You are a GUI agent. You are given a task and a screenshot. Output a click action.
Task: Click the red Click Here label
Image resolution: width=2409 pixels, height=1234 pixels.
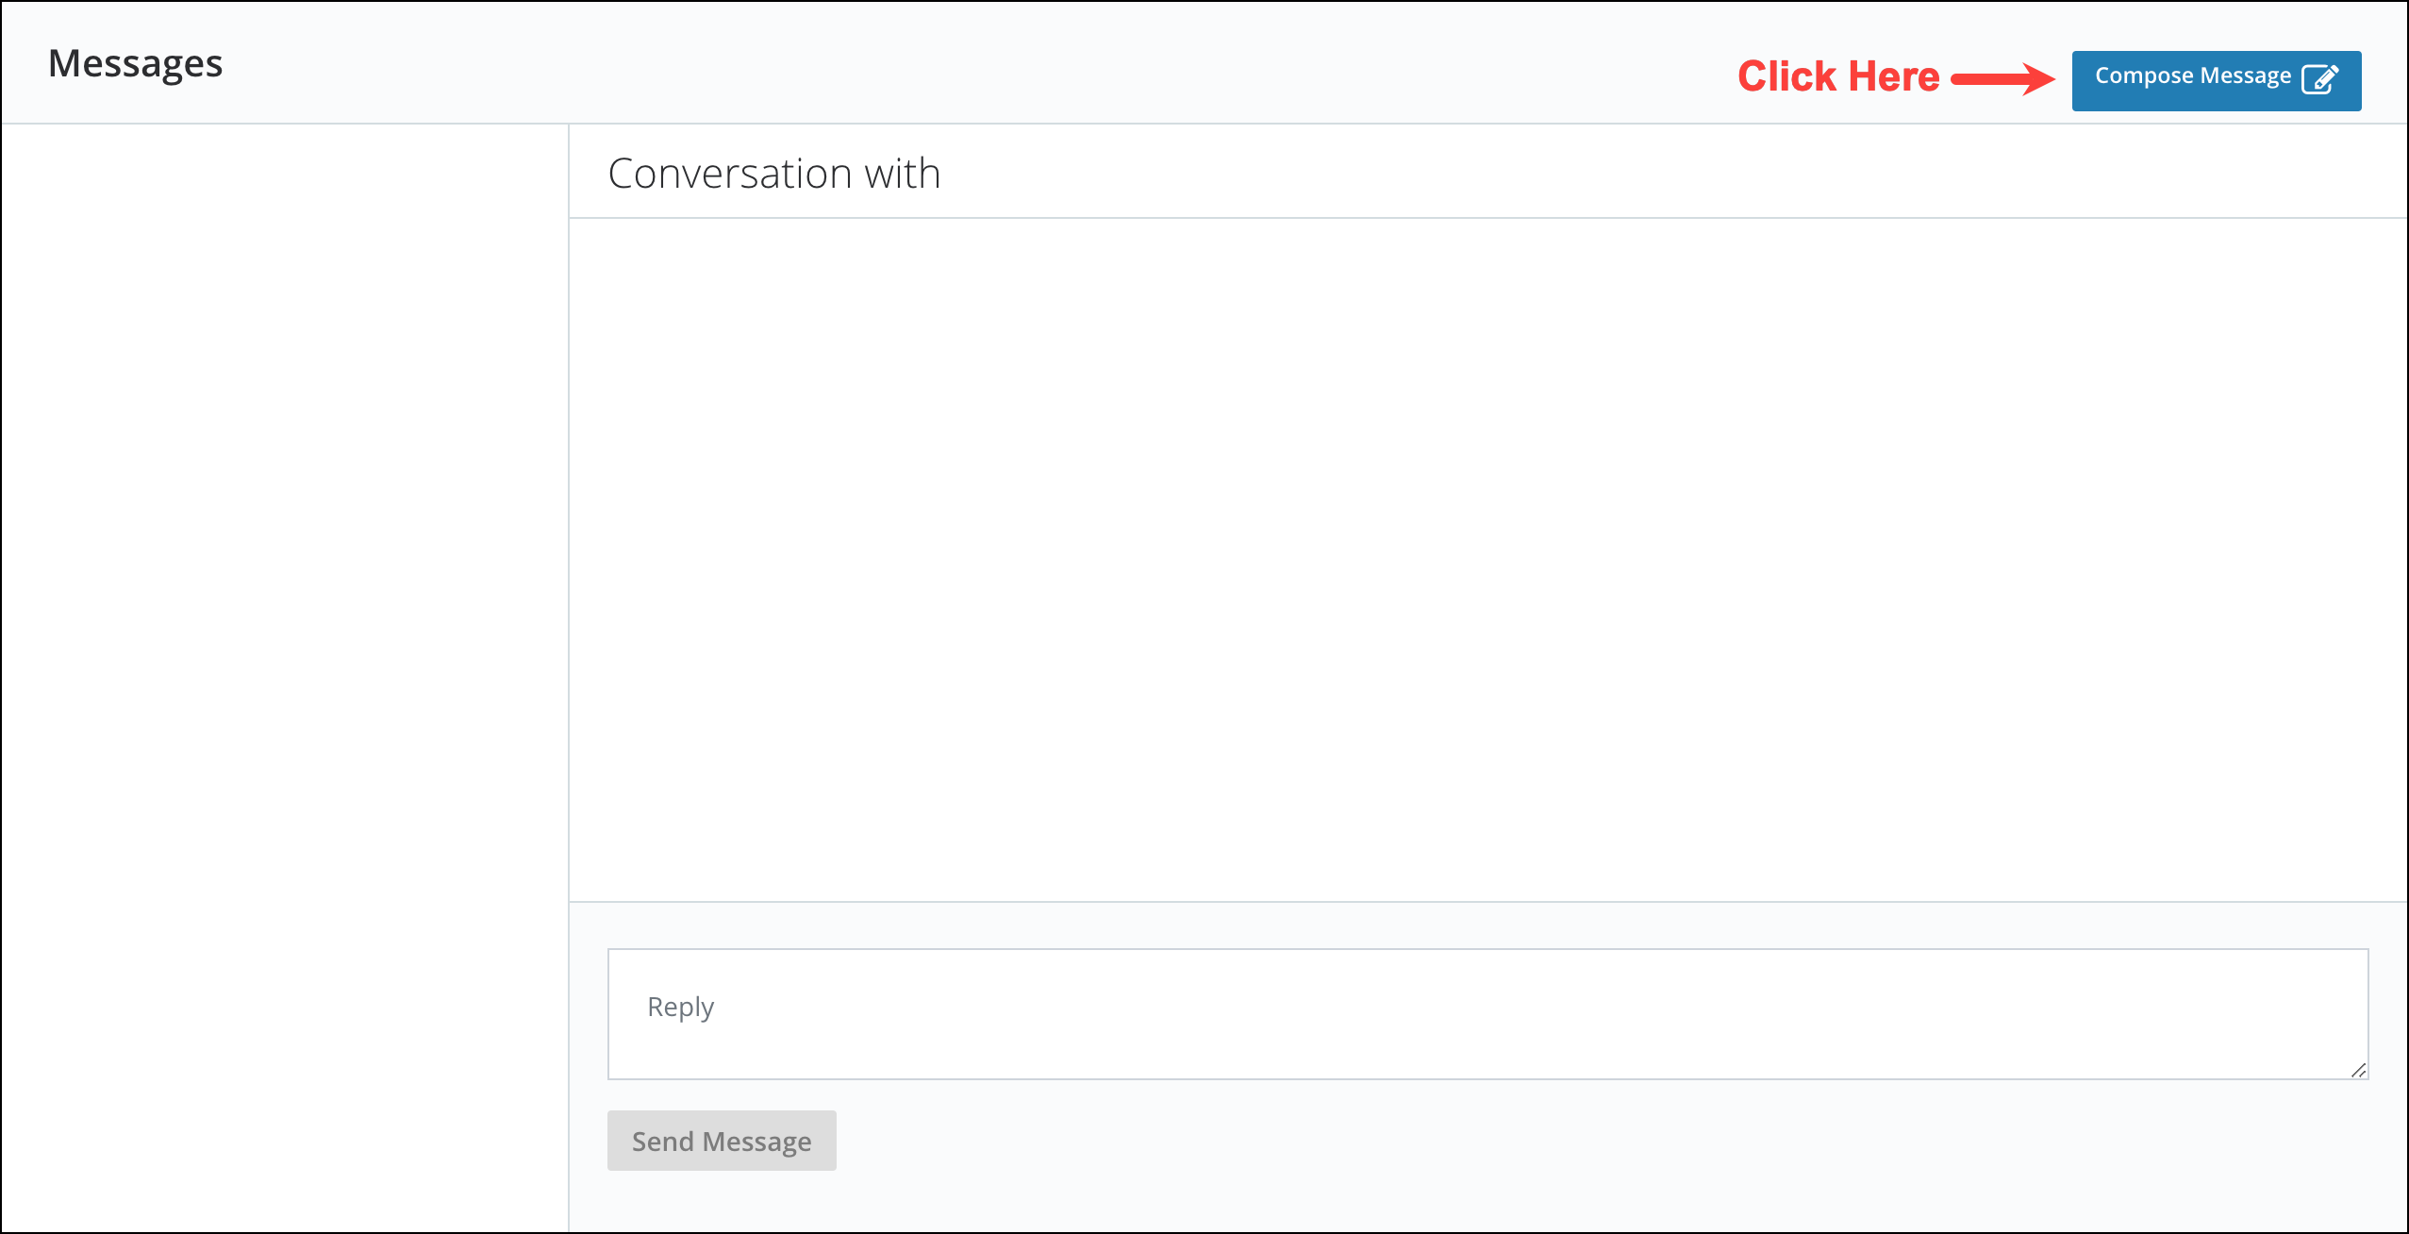[1839, 75]
